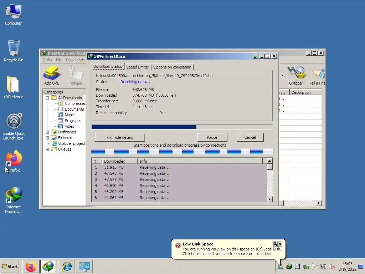Expand the Finished tree node
Image resolution: width=365 pixels, height=274 pixels.
point(47,138)
